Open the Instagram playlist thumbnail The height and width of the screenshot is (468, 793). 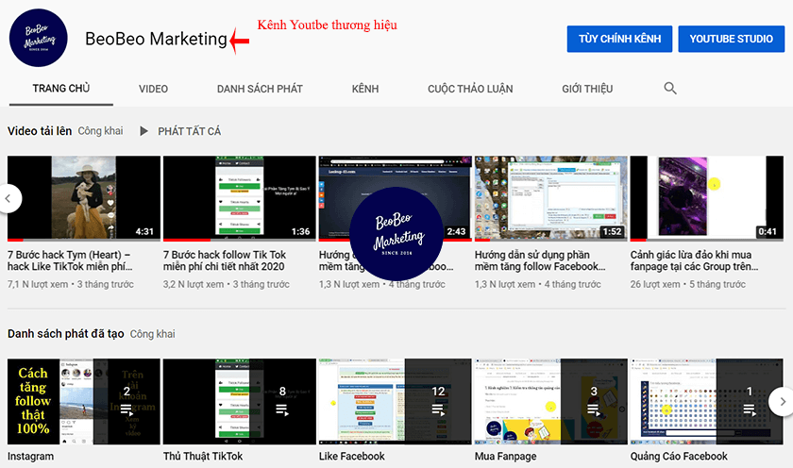[x=84, y=402]
